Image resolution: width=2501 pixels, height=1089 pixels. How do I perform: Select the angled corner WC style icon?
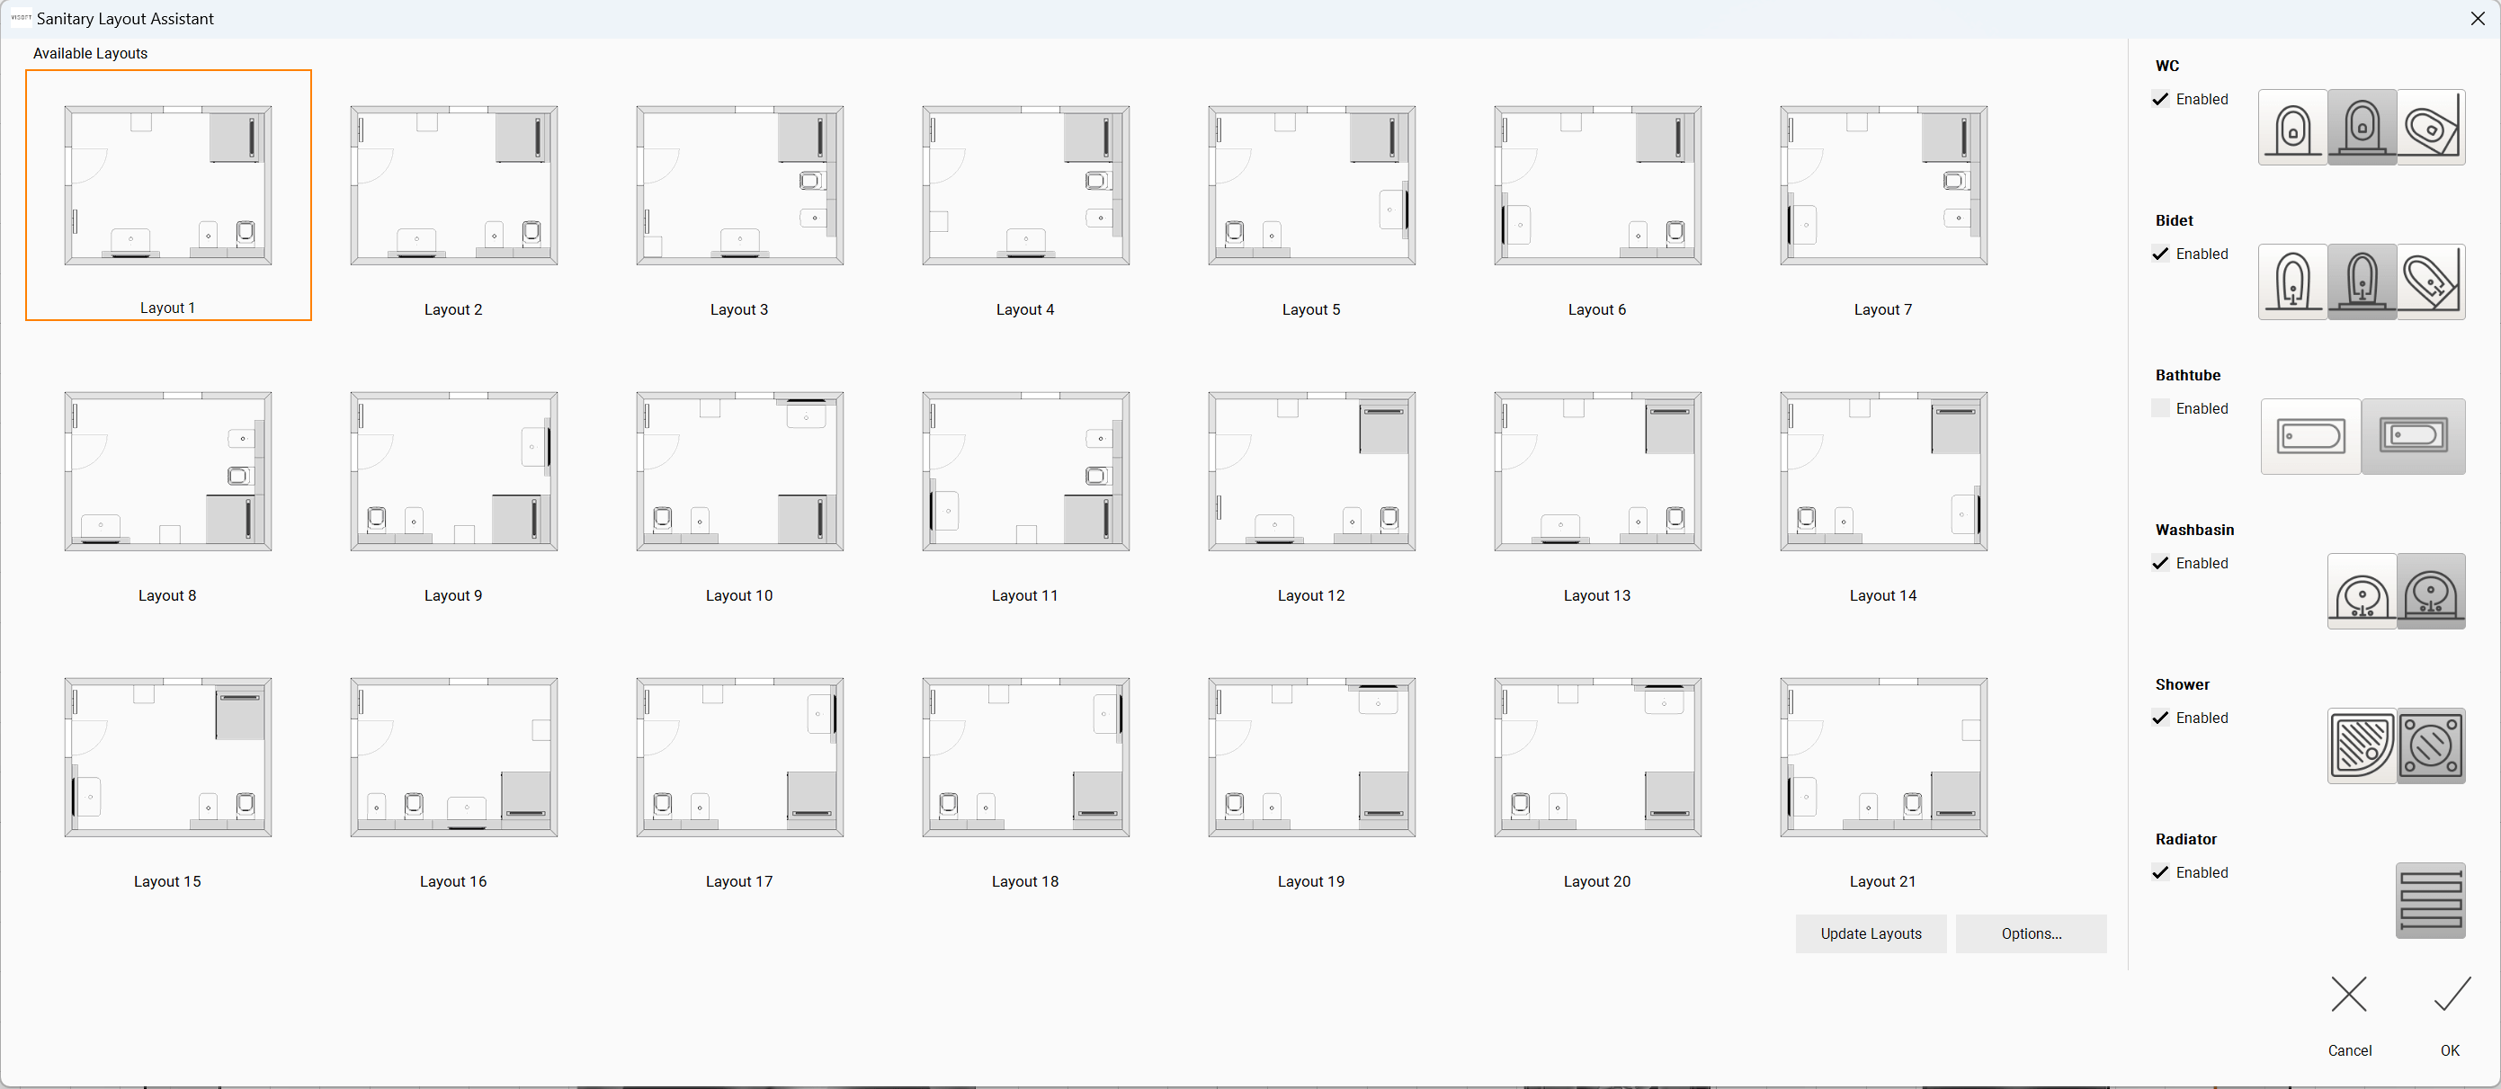(x=2431, y=127)
